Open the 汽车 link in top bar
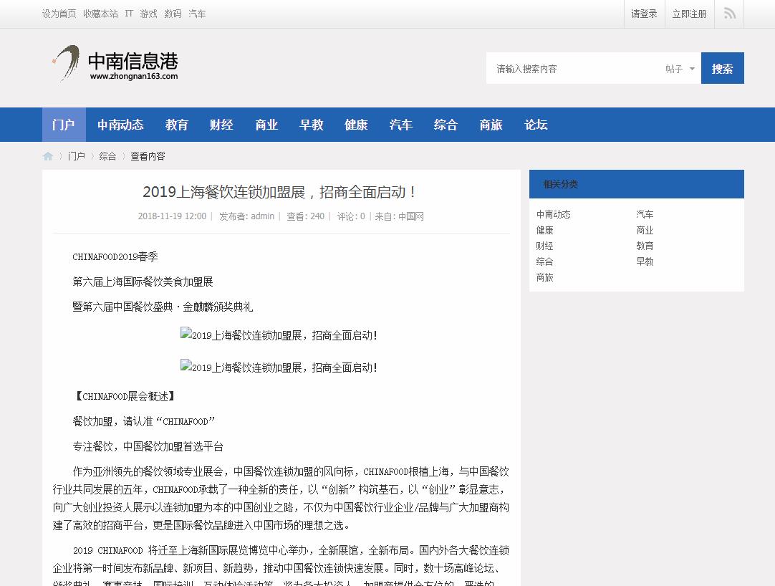Image resolution: width=775 pixels, height=586 pixels. coord(197,14)
